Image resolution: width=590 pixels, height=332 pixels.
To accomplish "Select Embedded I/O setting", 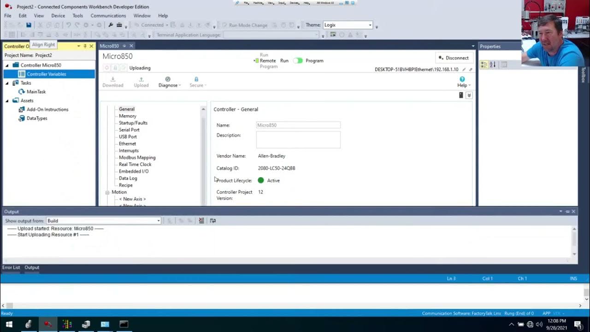I will point(134,172).
